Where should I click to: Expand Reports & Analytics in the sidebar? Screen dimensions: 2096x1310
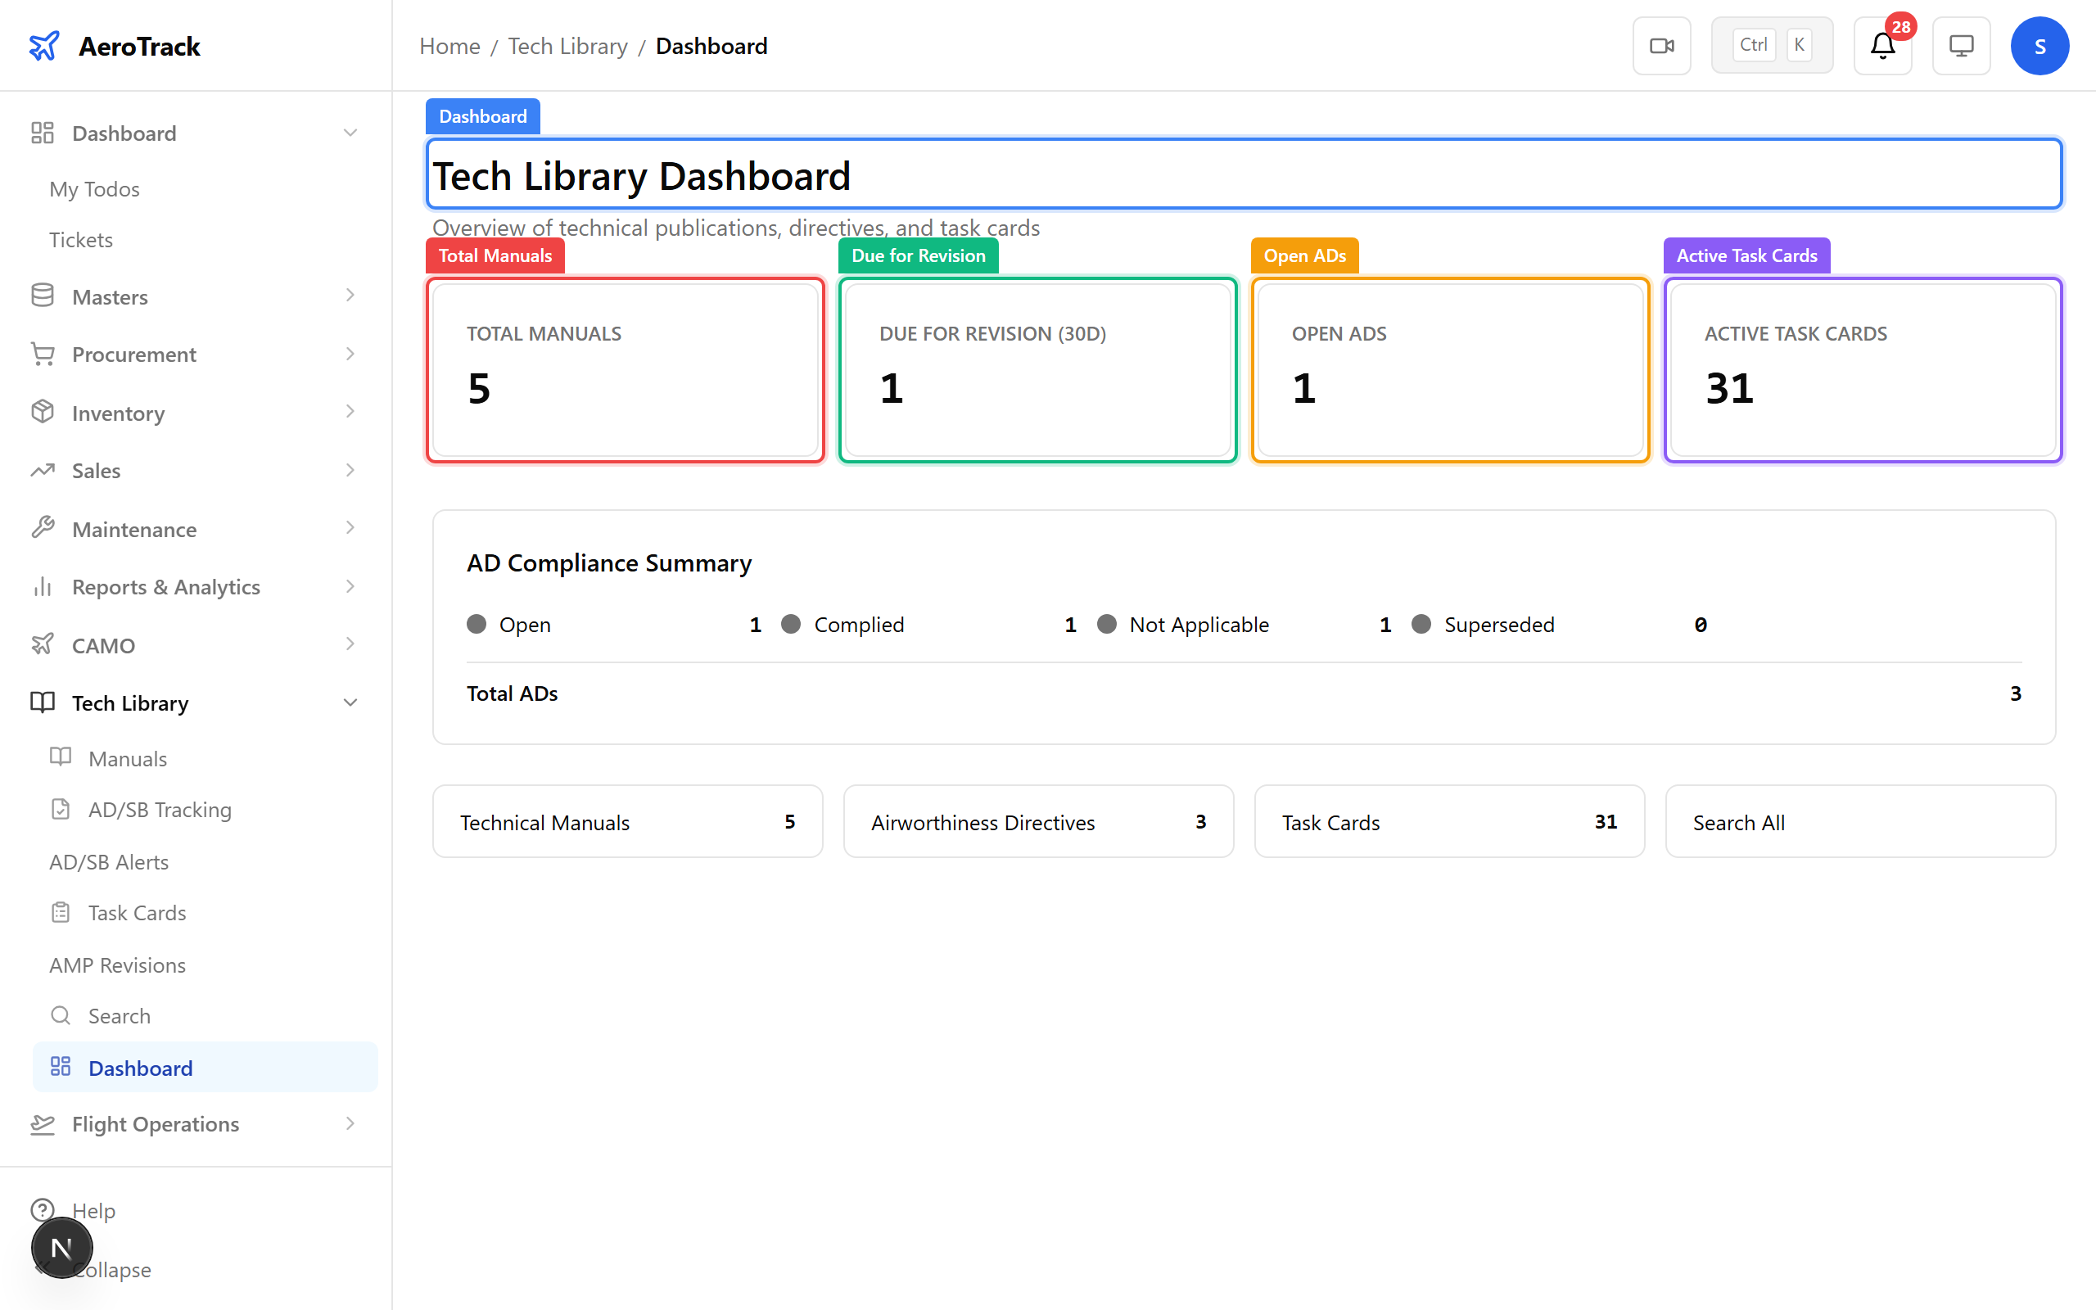(350, 586)
